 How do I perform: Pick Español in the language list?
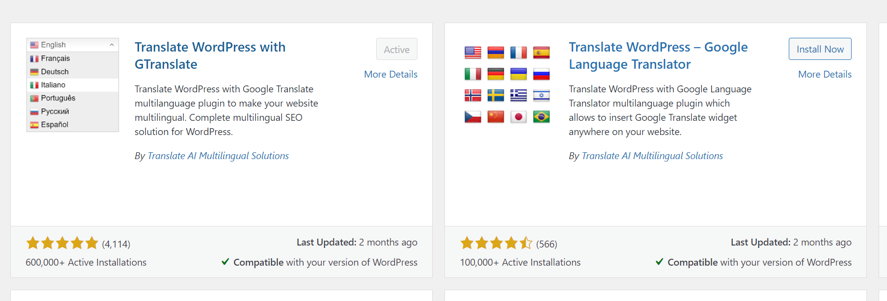(55, 125)
